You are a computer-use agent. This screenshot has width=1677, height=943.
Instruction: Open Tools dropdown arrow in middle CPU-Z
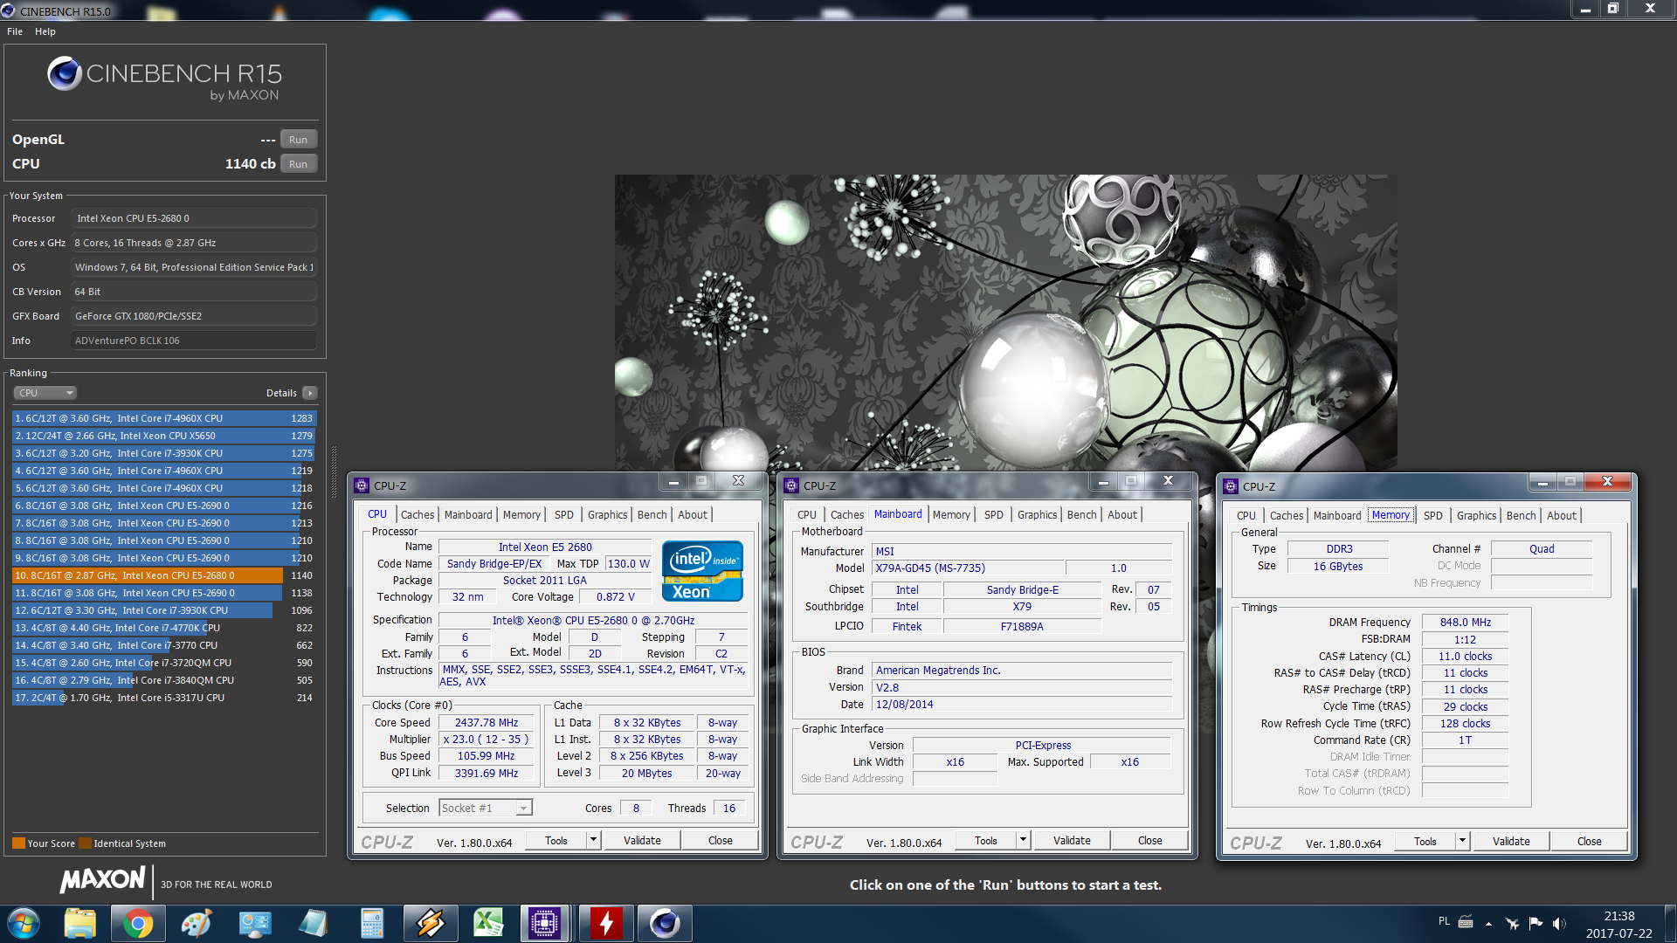pos(1023,840)
